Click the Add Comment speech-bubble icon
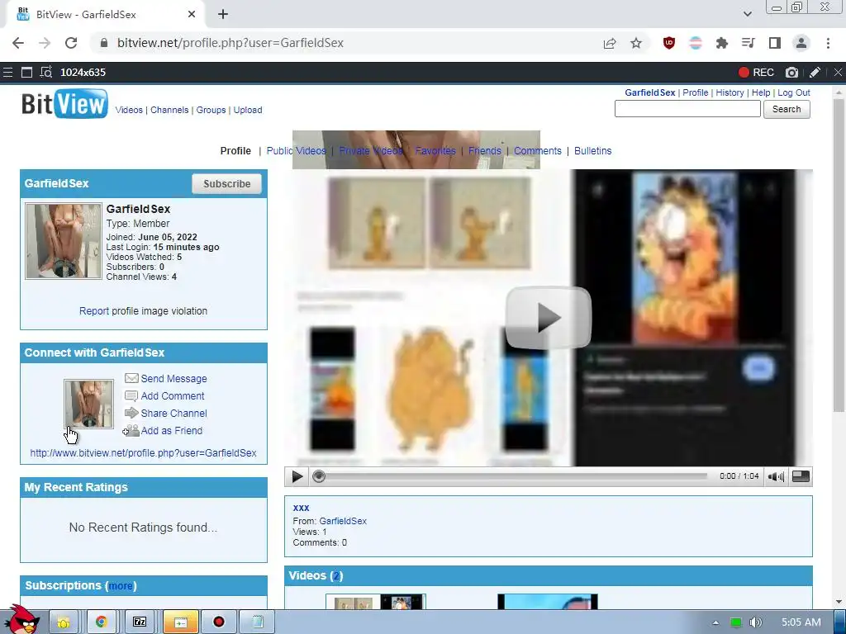 click(x=131, y=395)
